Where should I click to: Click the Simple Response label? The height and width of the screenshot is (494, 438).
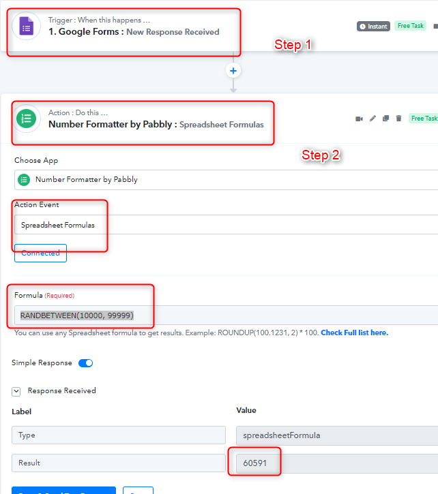click(x=42, y=363)
